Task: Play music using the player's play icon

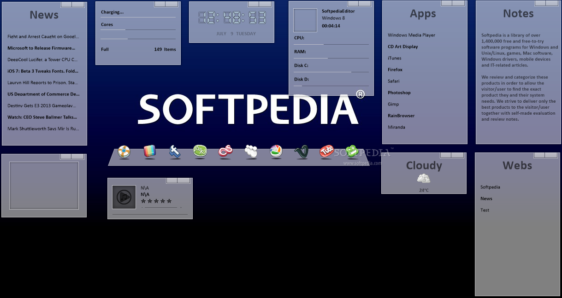Action: coord(124,197)
